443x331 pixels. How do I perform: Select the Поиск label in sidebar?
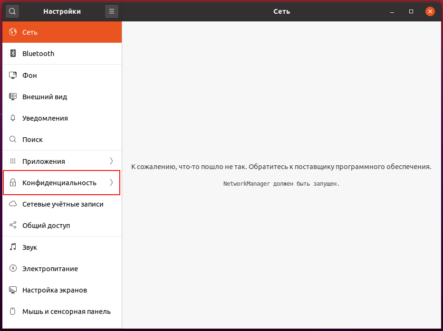pyautogui.click(x=32, y=140)
